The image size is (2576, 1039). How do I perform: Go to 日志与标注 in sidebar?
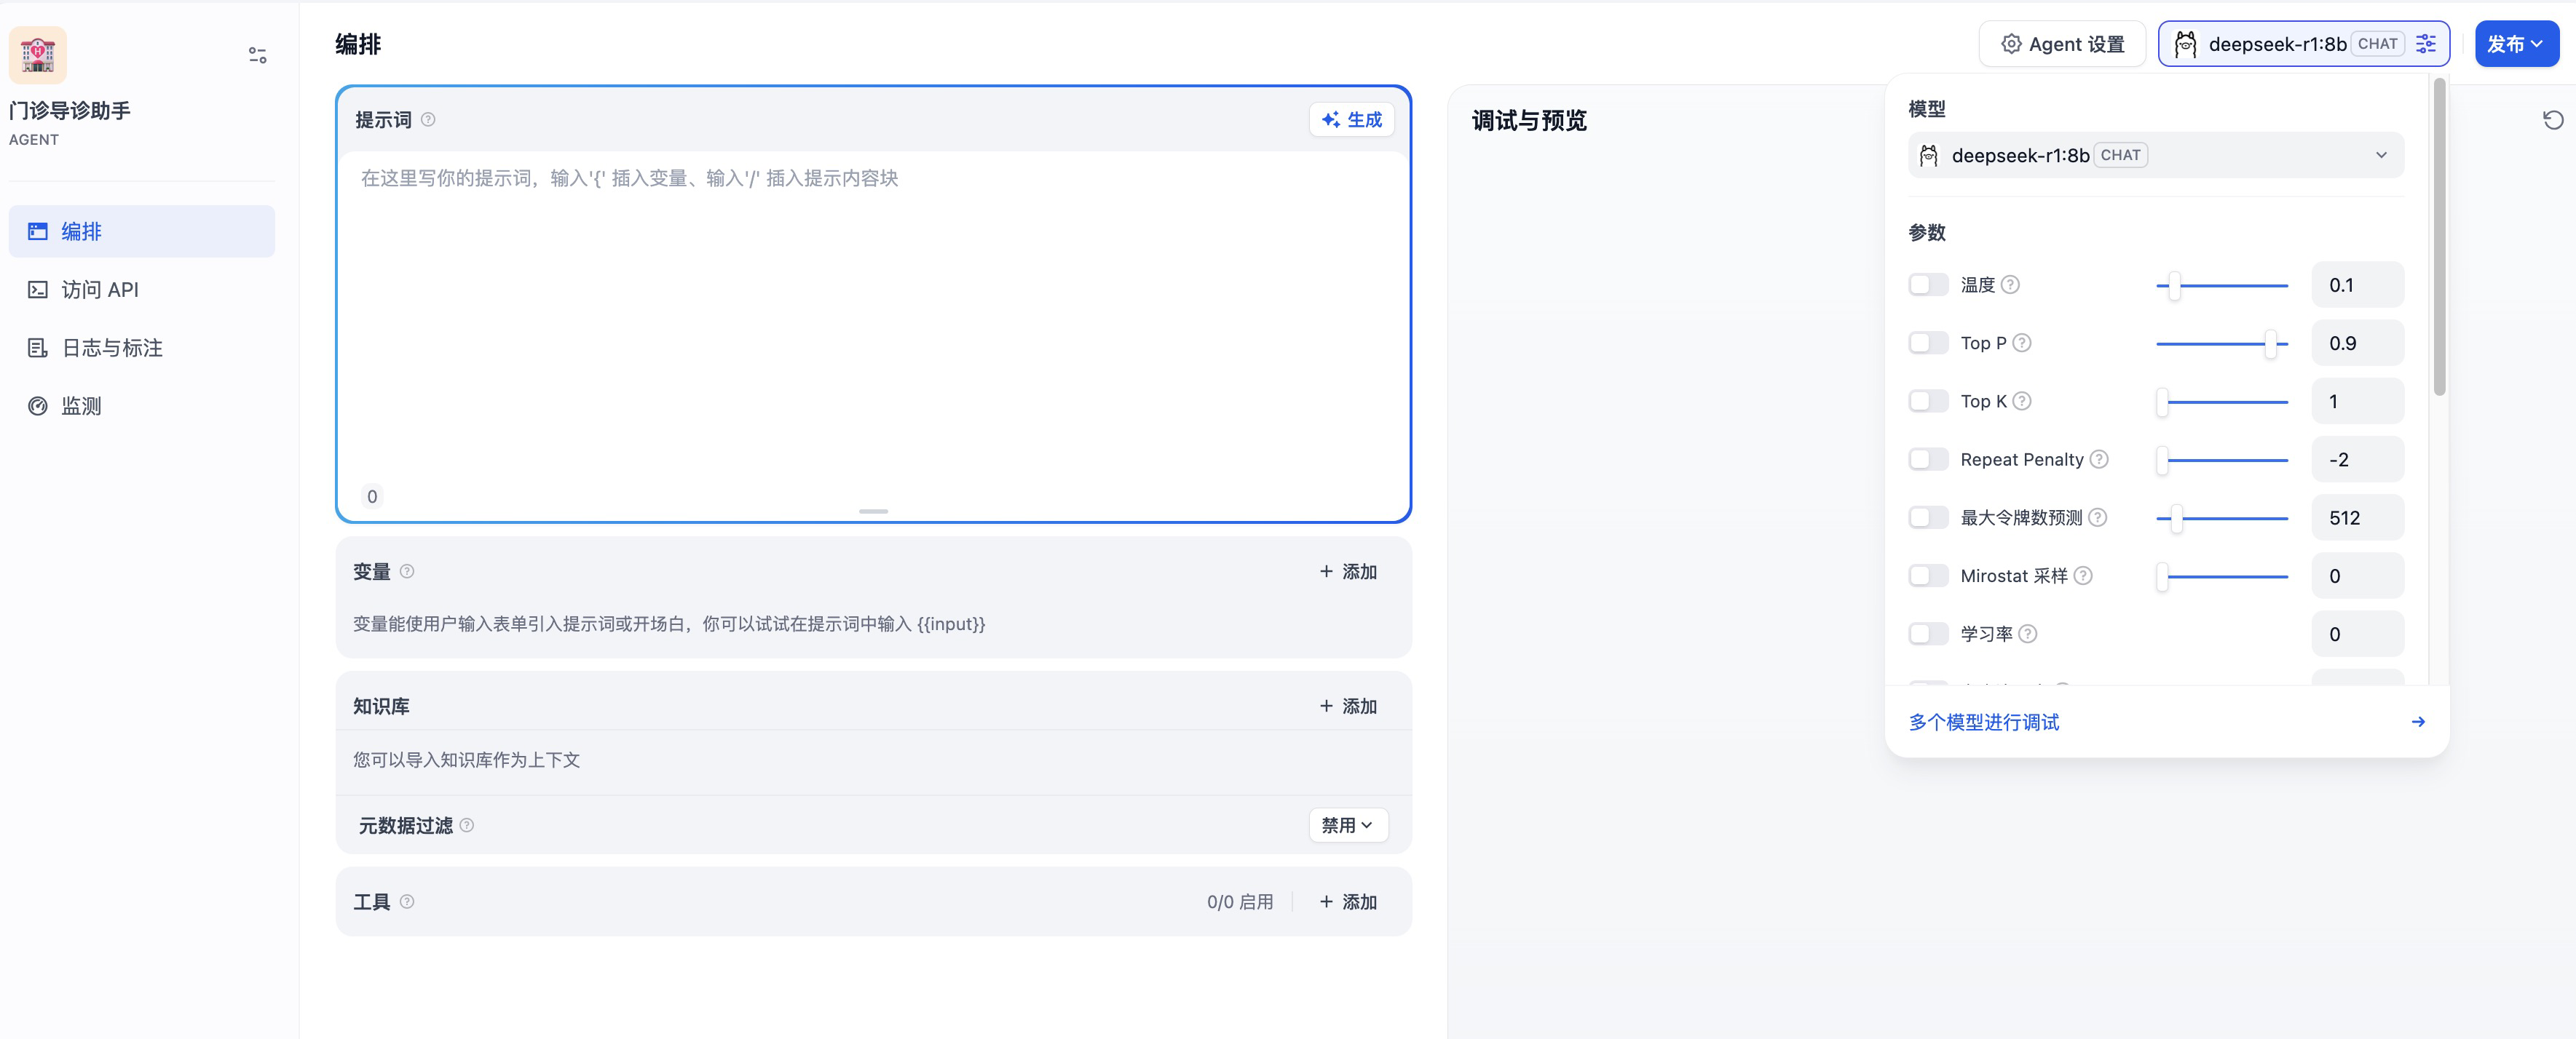[111, 348]
